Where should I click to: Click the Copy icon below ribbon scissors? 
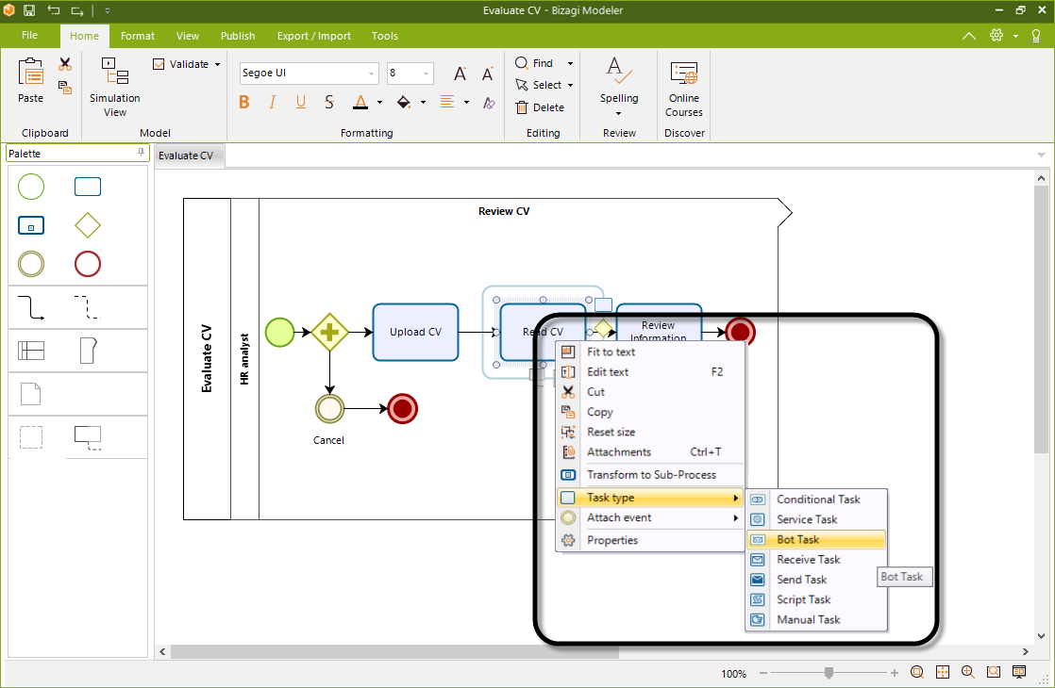coord(65,88)
